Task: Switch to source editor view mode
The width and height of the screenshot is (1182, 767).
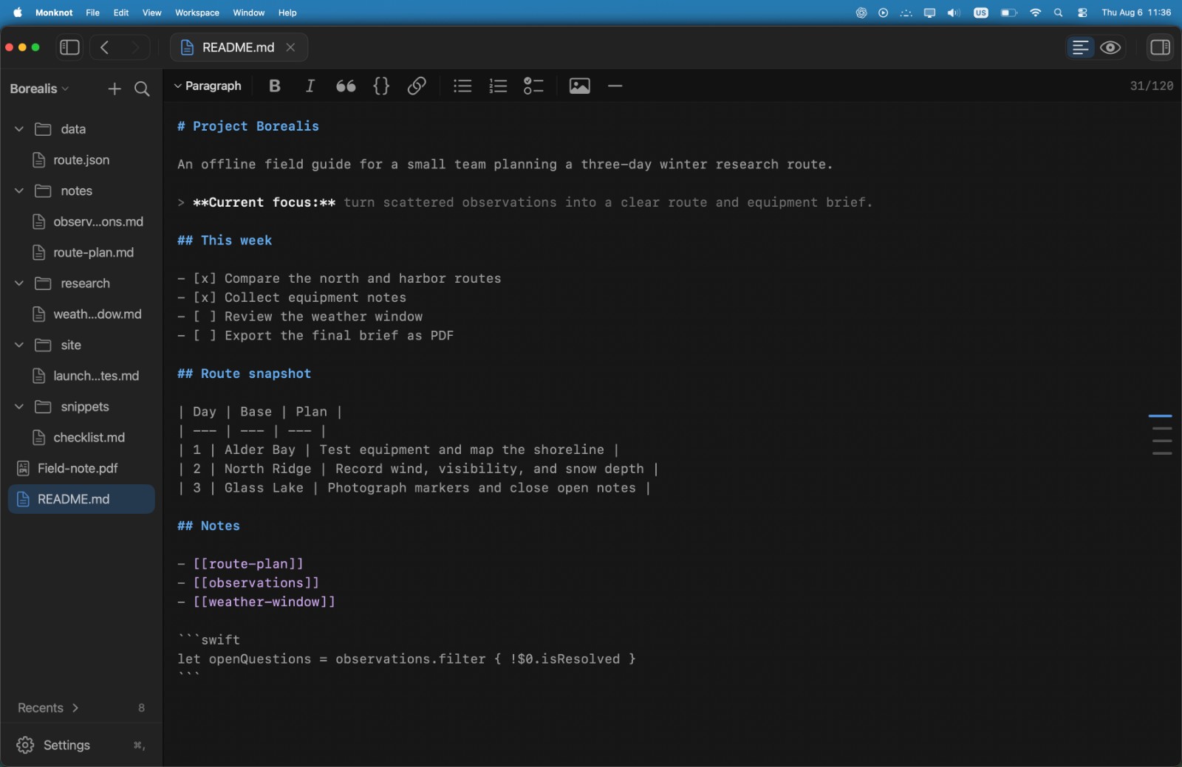Action: tap(1080, 47)
